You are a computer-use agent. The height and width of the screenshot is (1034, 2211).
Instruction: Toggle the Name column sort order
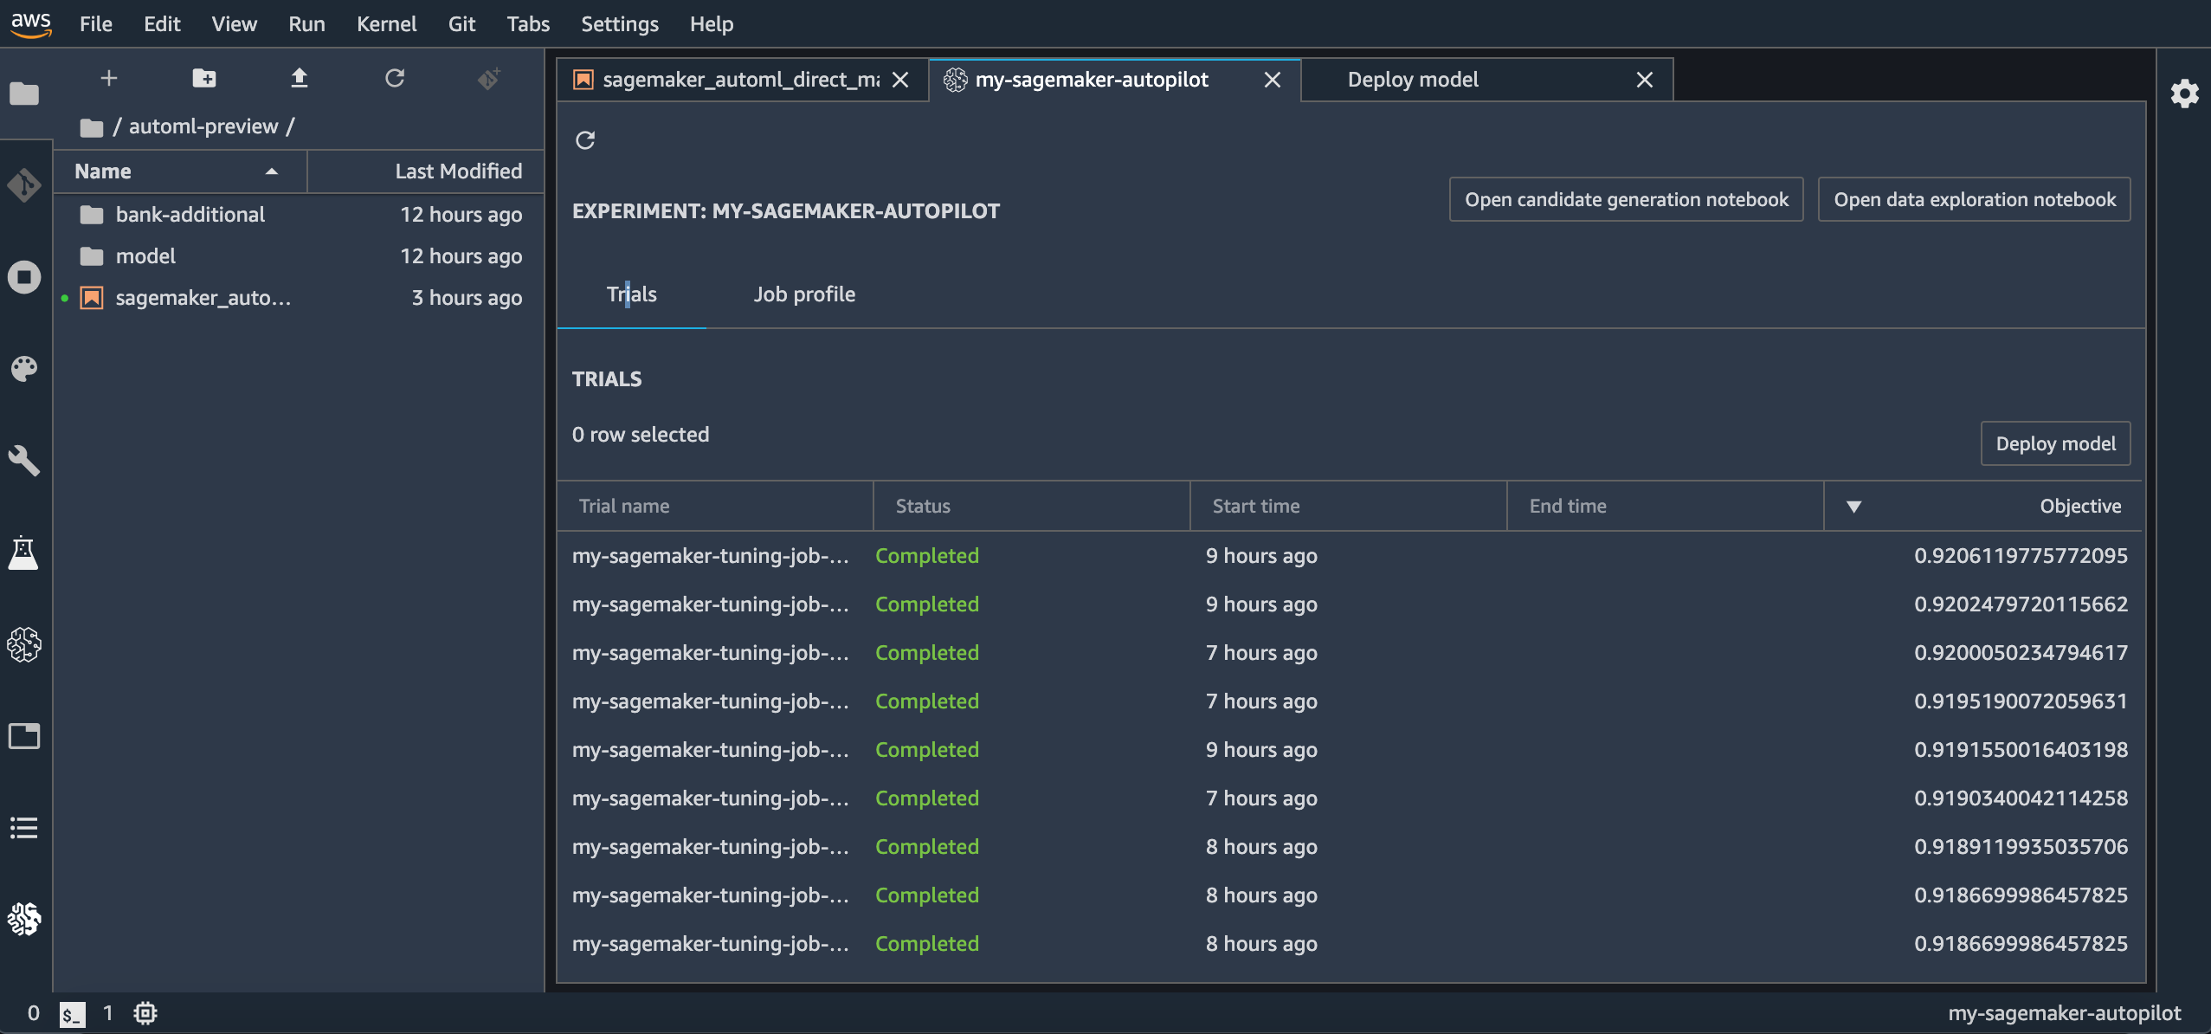click(x=272, y=171)
